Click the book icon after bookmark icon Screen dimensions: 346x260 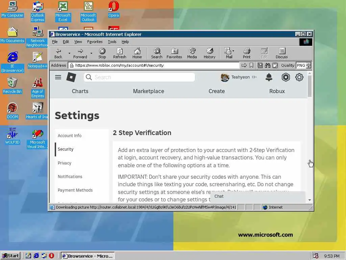(260, 65)
